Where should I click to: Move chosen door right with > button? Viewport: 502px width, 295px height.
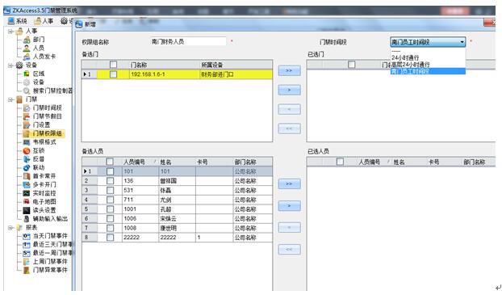point(289,90)
